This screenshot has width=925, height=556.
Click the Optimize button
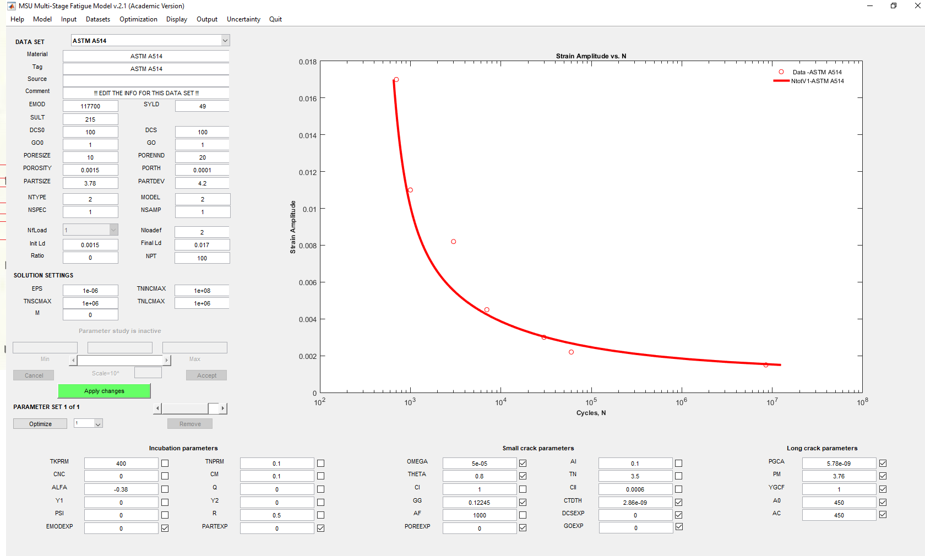point(40,424)
